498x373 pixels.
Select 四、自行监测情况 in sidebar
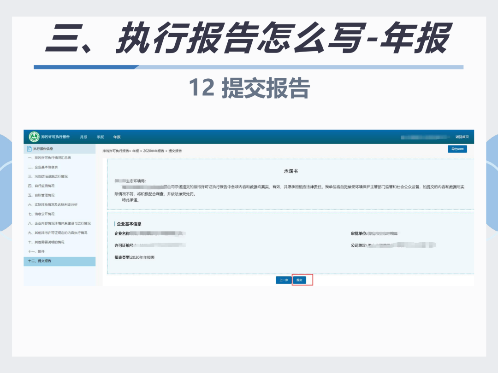tap(59, 186)
